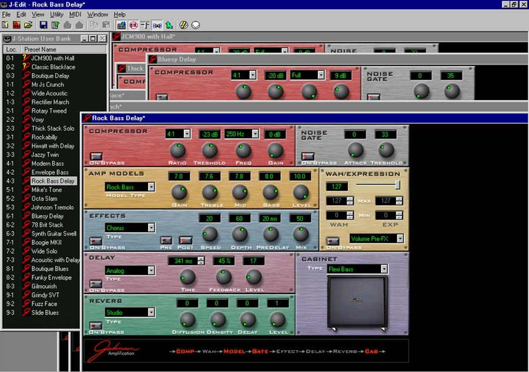Open the Edit menu
Screen dimensions: 529x372
click(21, 15)
